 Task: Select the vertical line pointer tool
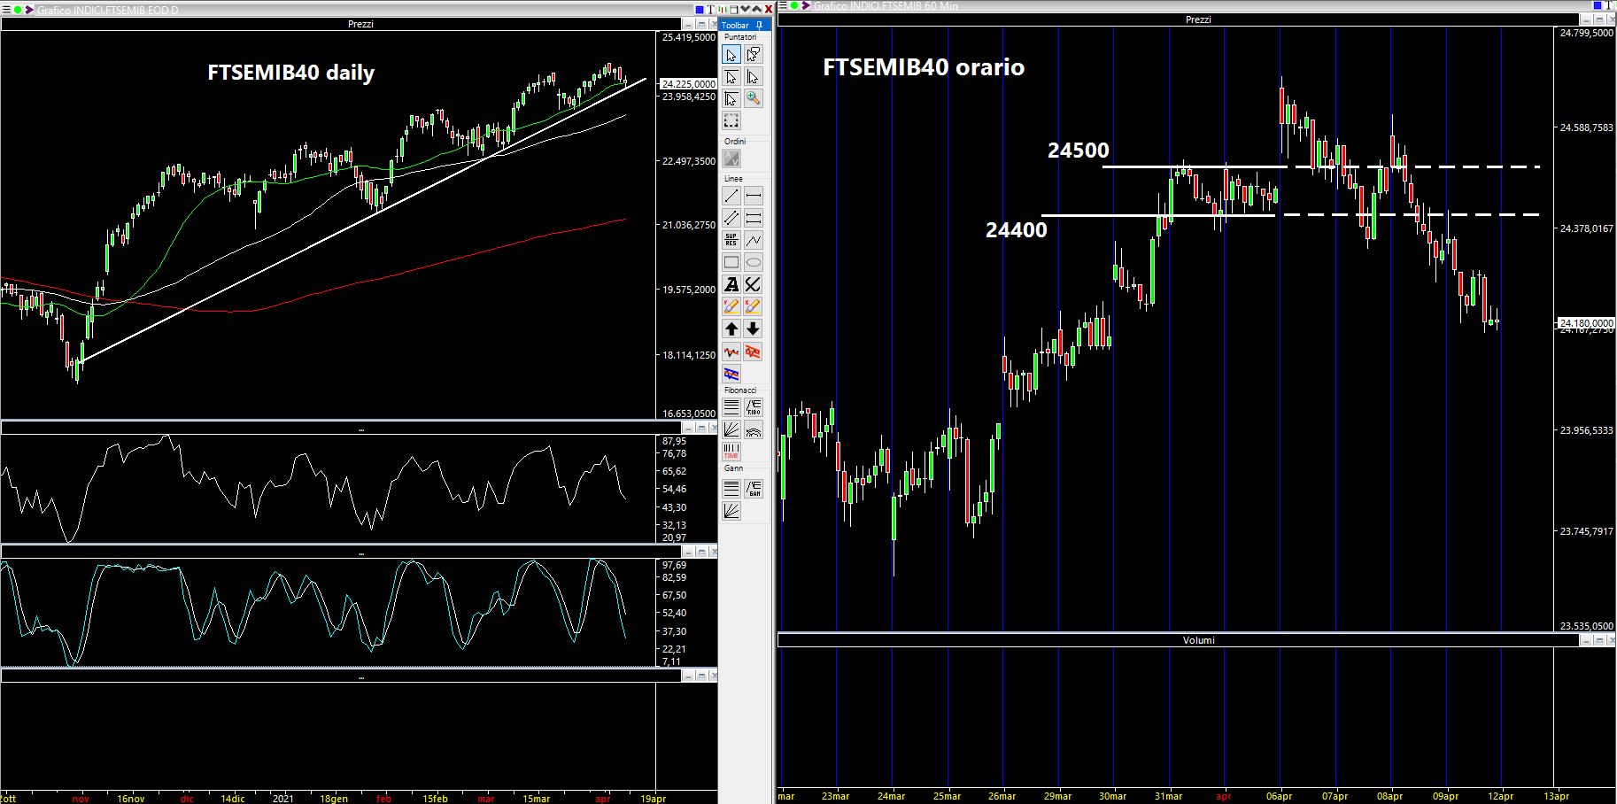(x=754, y=77)
